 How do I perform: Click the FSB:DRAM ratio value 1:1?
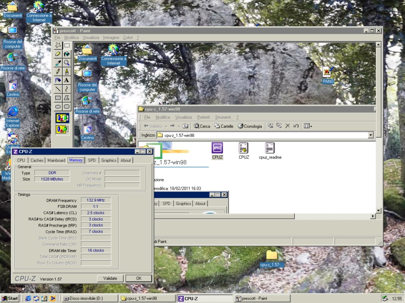96,206
